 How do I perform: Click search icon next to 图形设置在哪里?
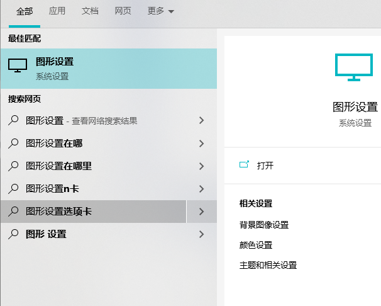13,166
